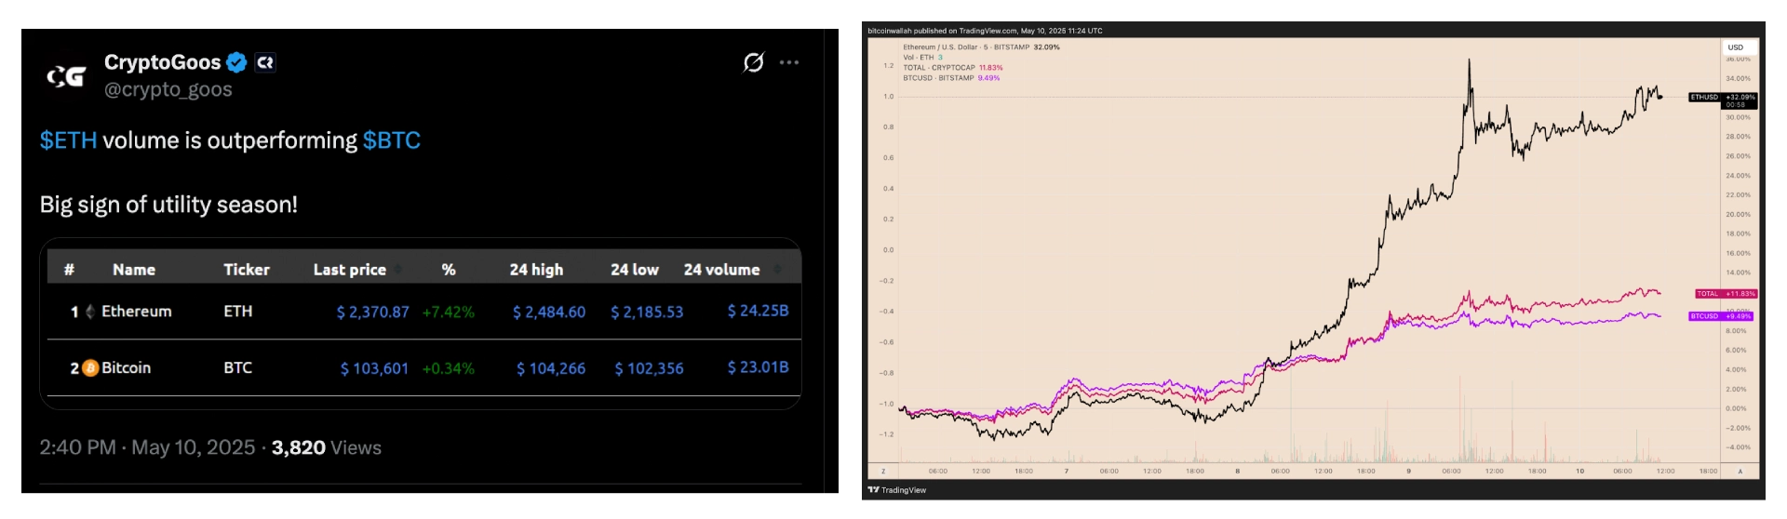
Task: Click the -4.00% label on percentage scale
Action: point(1737,447)
